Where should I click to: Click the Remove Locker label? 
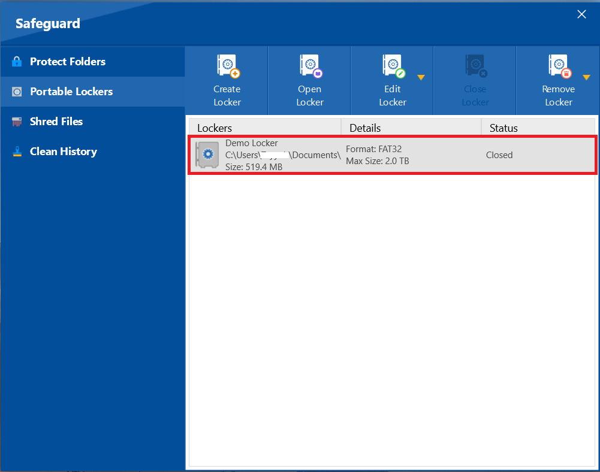559,96
